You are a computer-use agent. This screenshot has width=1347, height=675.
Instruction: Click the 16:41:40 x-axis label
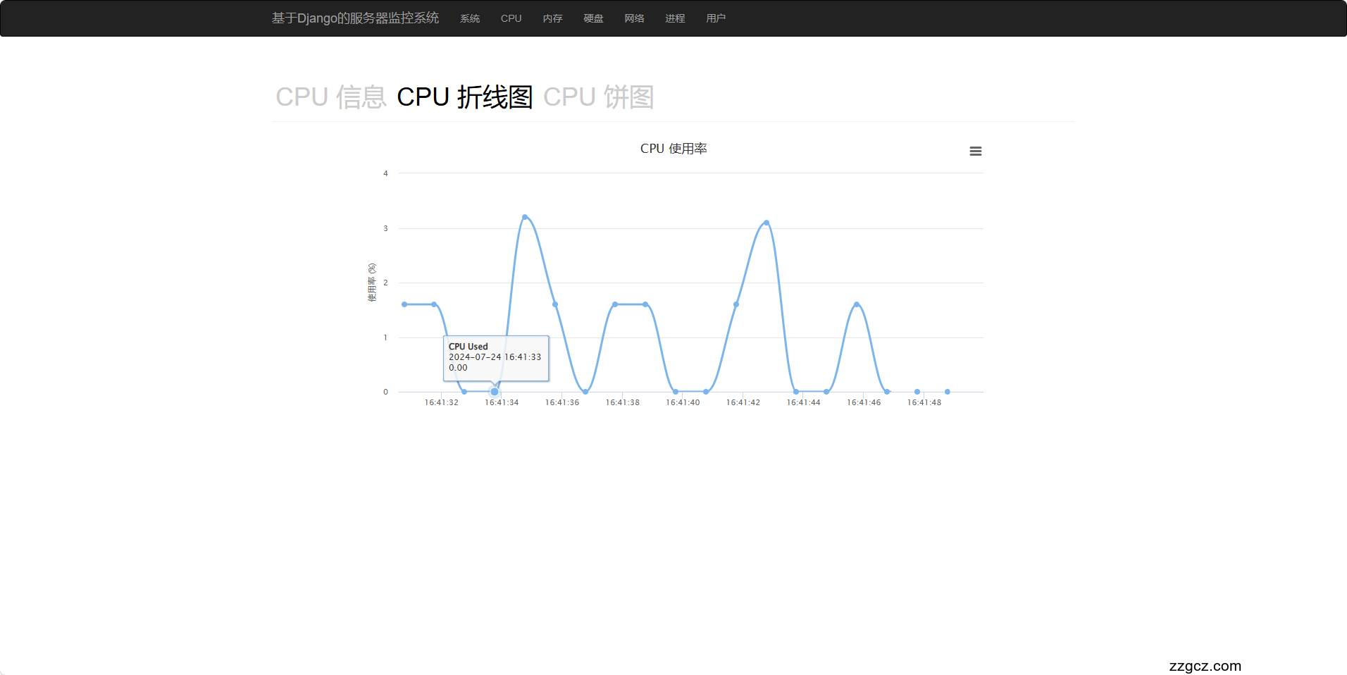point(683,403)
